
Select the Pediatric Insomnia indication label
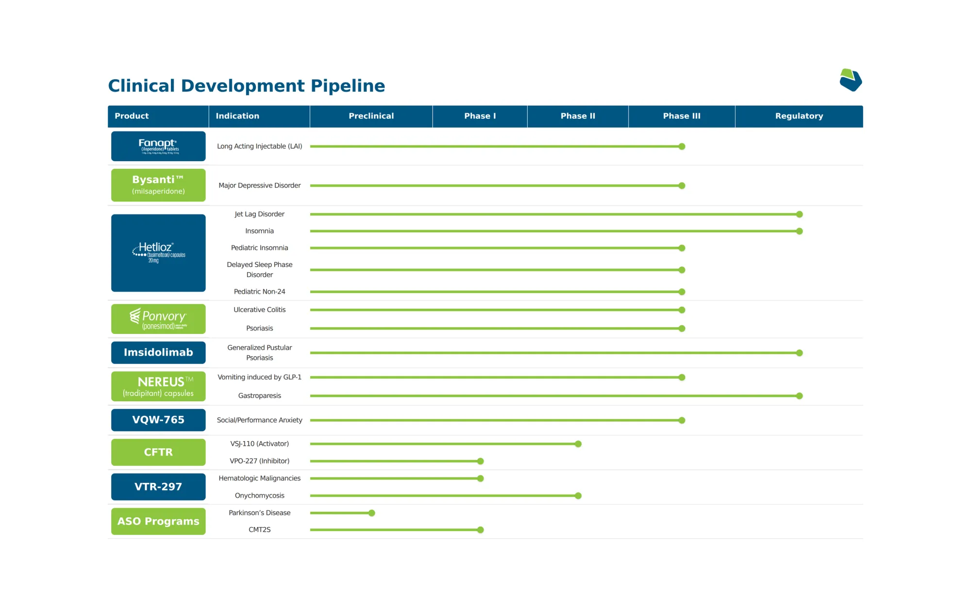coord(259,248)
